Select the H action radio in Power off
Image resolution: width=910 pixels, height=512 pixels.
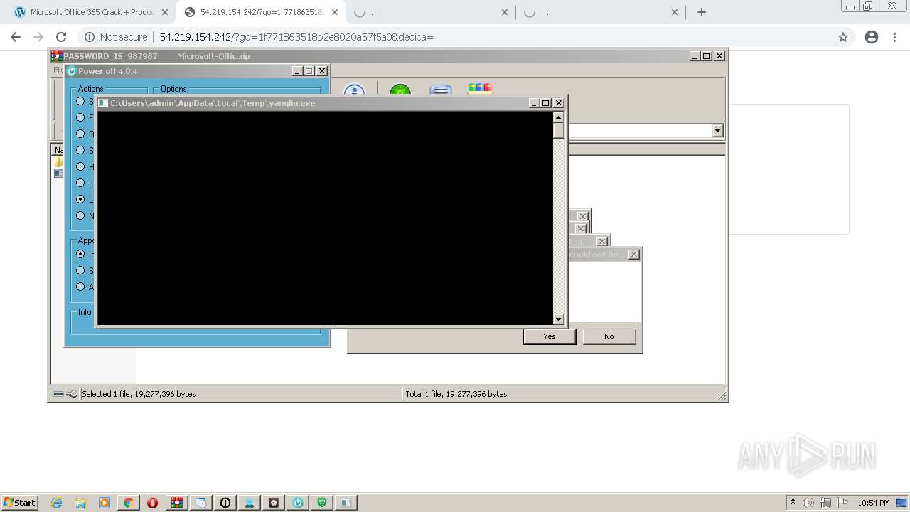tap(80, 166)
